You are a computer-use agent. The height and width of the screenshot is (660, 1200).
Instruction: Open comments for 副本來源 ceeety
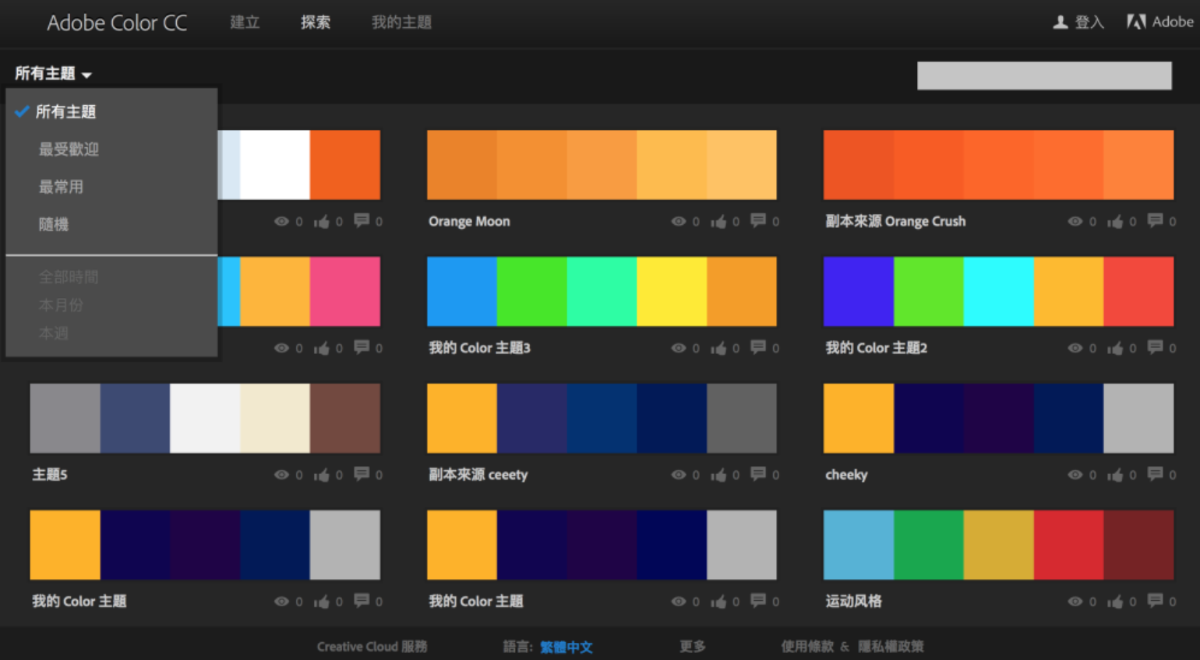click(x=758, y=475)
